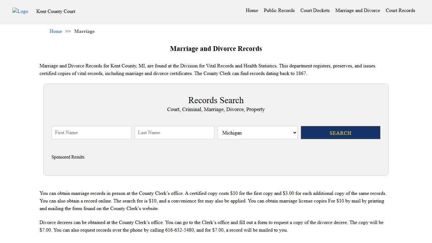The height and width of the screenshot is (243, 432).
Task: Open the Court Records section
Action: (400, 10)
